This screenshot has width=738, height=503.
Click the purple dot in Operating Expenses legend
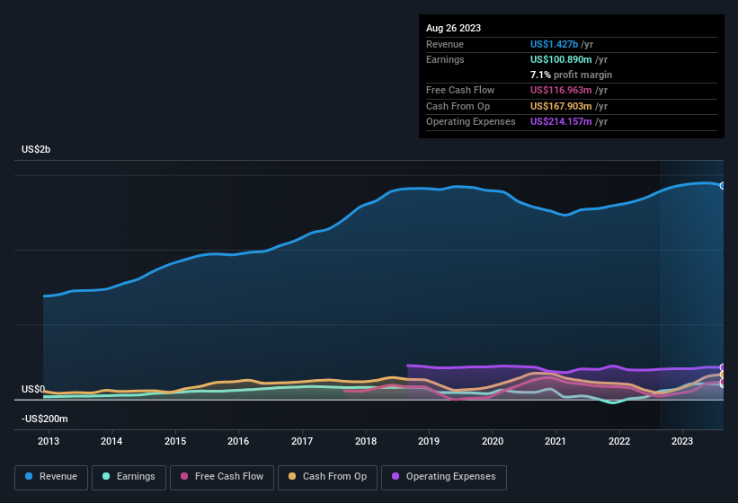394,477
